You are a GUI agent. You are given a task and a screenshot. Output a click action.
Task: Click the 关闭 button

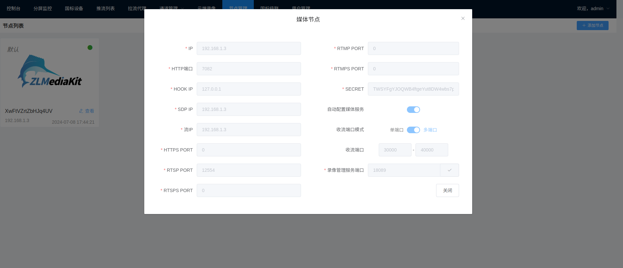click(x=447, y=190)
